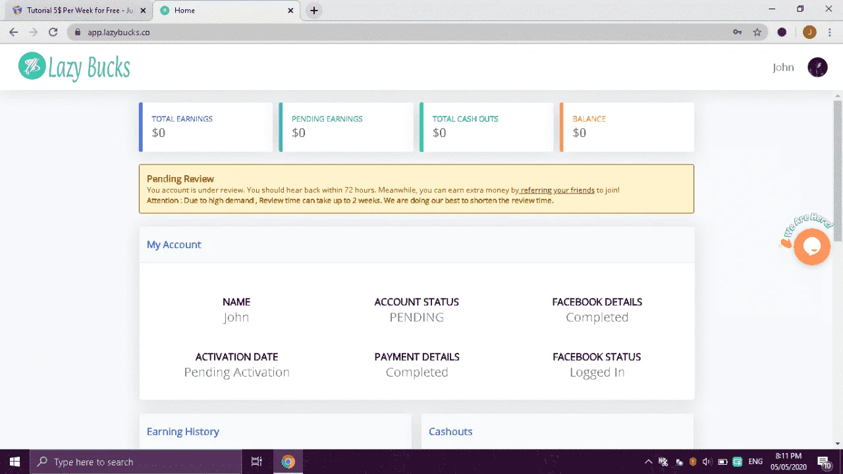Click the My Account heading
Image resolution: width=843 pixels, height=474 pixels.
(x=174, y=244)
